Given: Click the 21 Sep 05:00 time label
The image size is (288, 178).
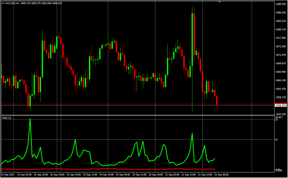Looking at the screenshot, I should tap(172, 174).
